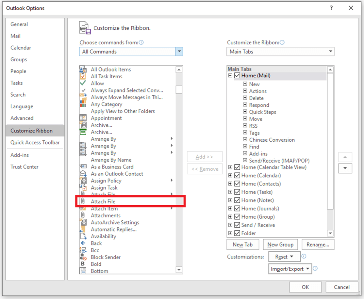Open the Trust Center category
Screen dimensions: 364x299
[25, 167]
